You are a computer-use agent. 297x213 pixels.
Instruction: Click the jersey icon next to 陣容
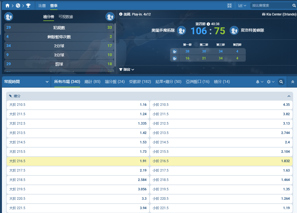pos(121,70)
